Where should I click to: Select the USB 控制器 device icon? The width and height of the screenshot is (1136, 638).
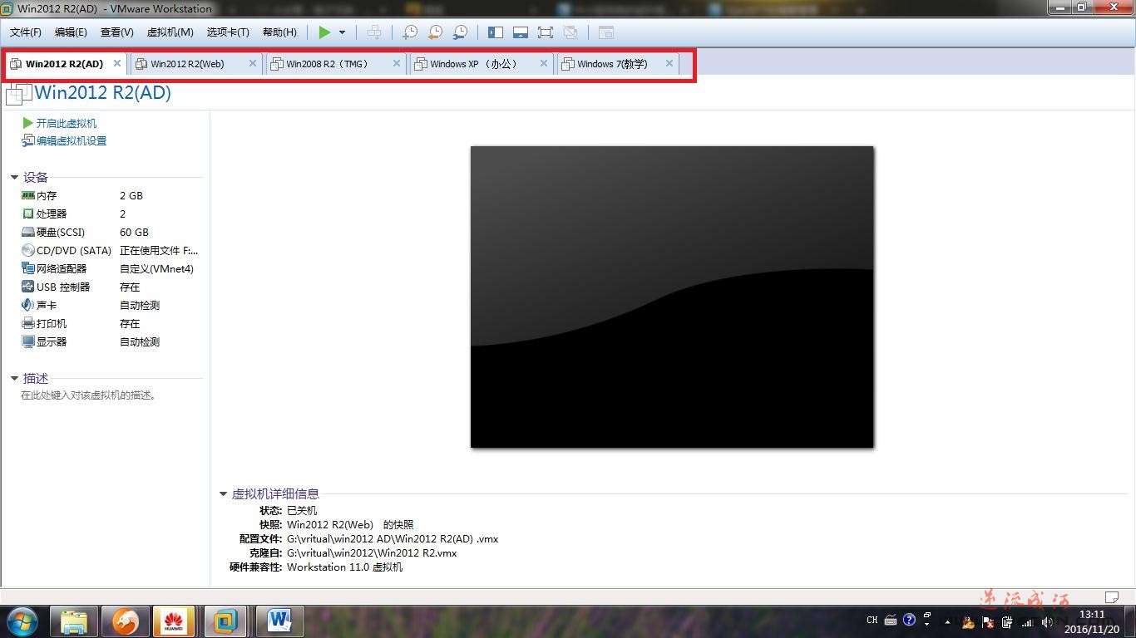pos(28,287)
